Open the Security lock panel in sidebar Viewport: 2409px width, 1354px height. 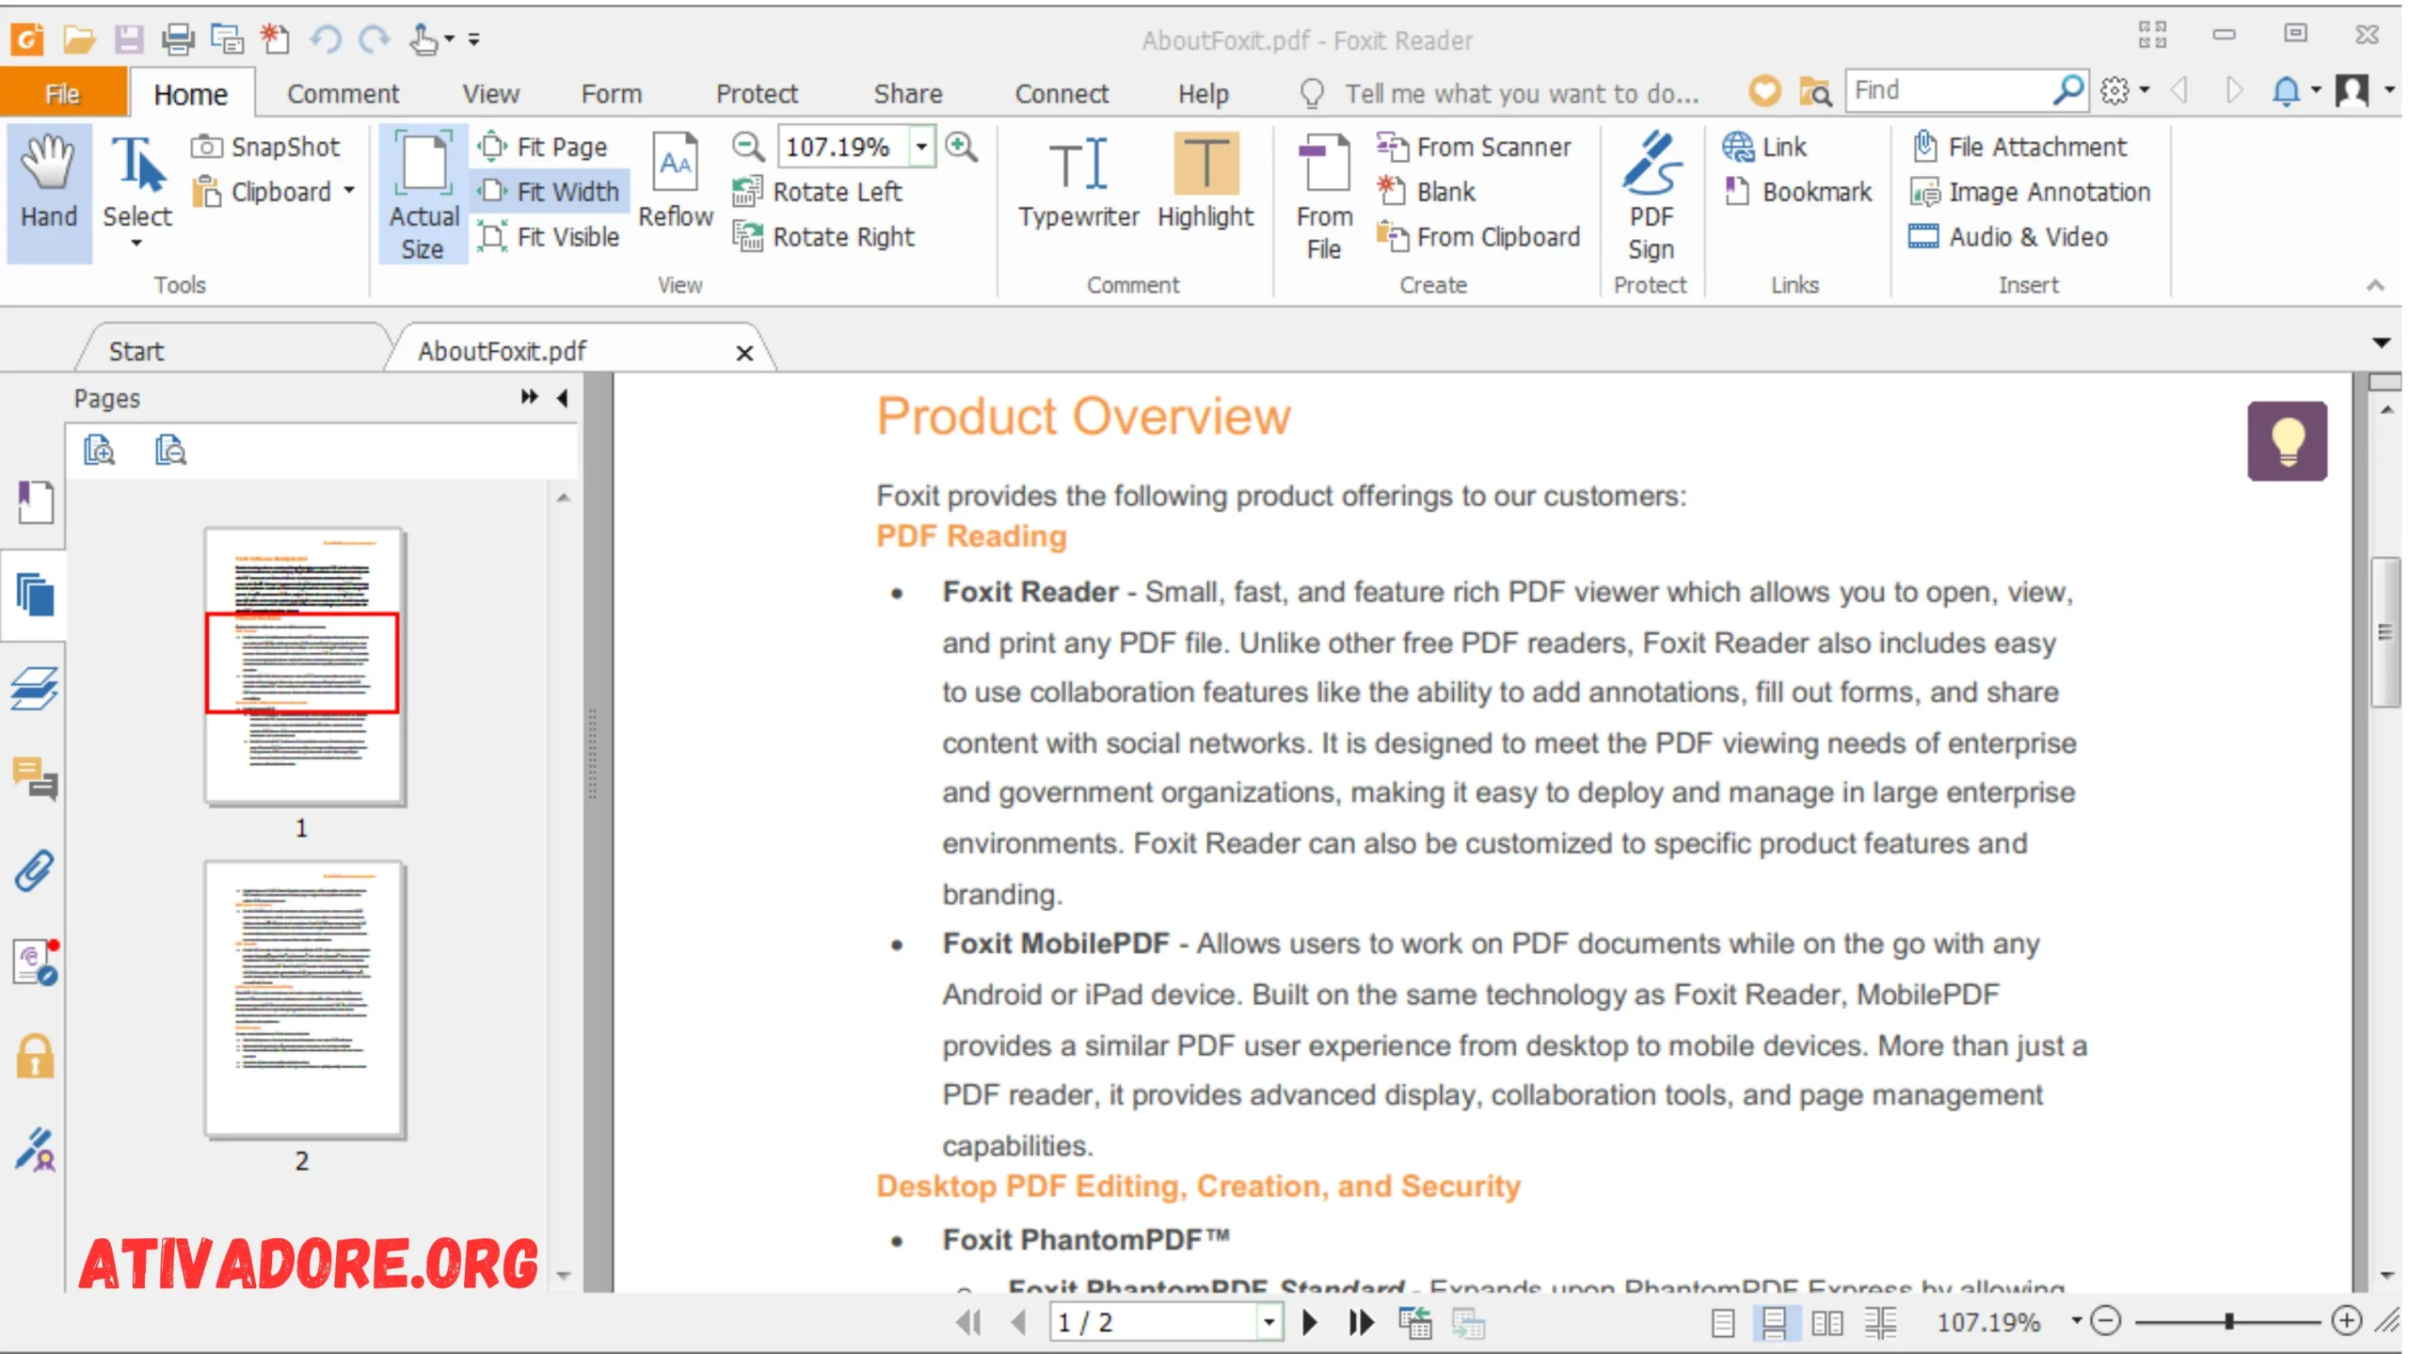36,1056
